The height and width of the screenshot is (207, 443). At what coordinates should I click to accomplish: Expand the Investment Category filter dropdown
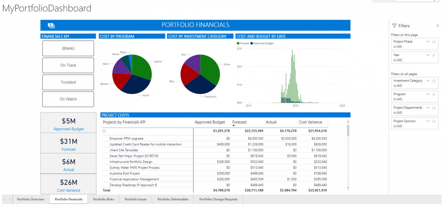tap(428, 81)
